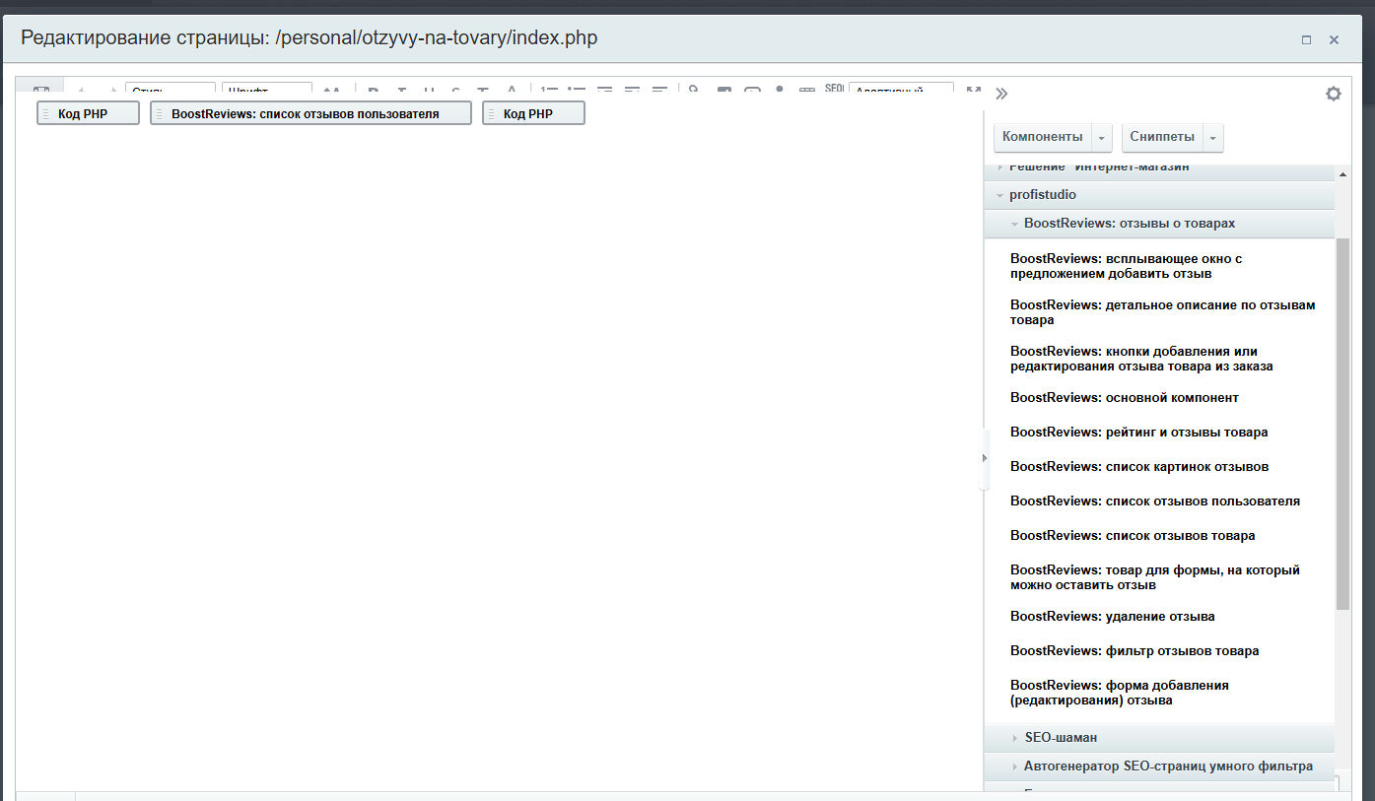The width and height of the screenshot is (1375, 801).
Task: Open editor settings via gear icon
Action: click(x=1333, y=94)
